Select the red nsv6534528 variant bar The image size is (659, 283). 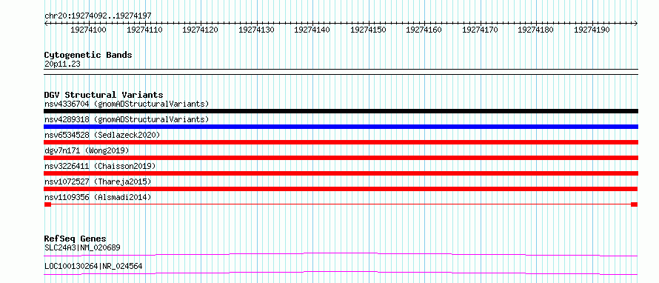(341, 142)
